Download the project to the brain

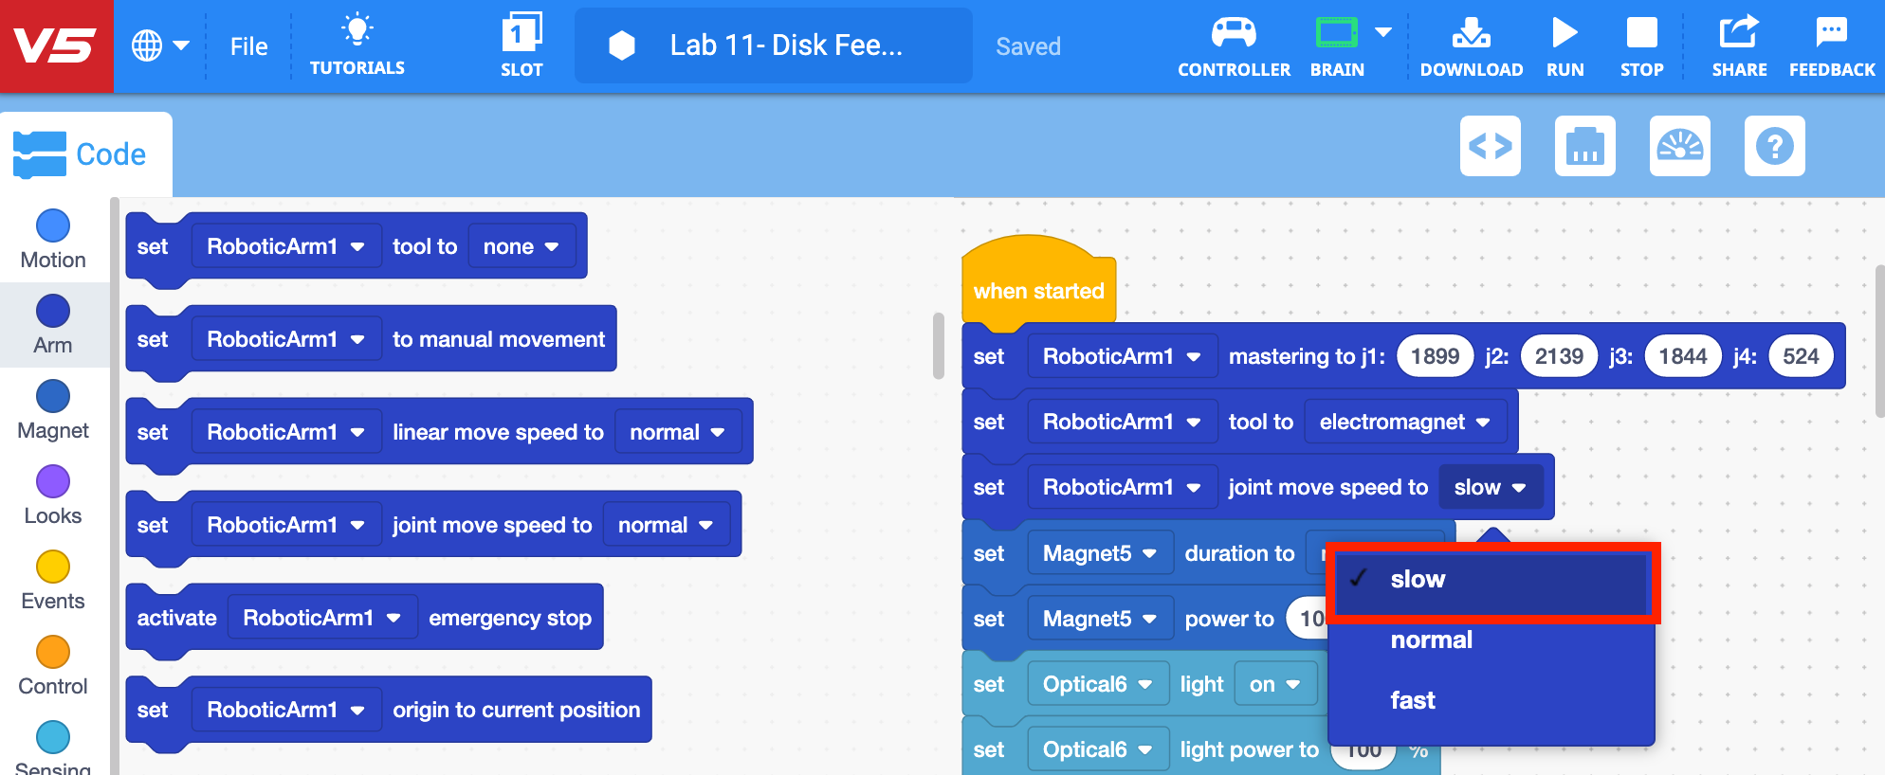pyautogui.click(x=1471, y=45)
